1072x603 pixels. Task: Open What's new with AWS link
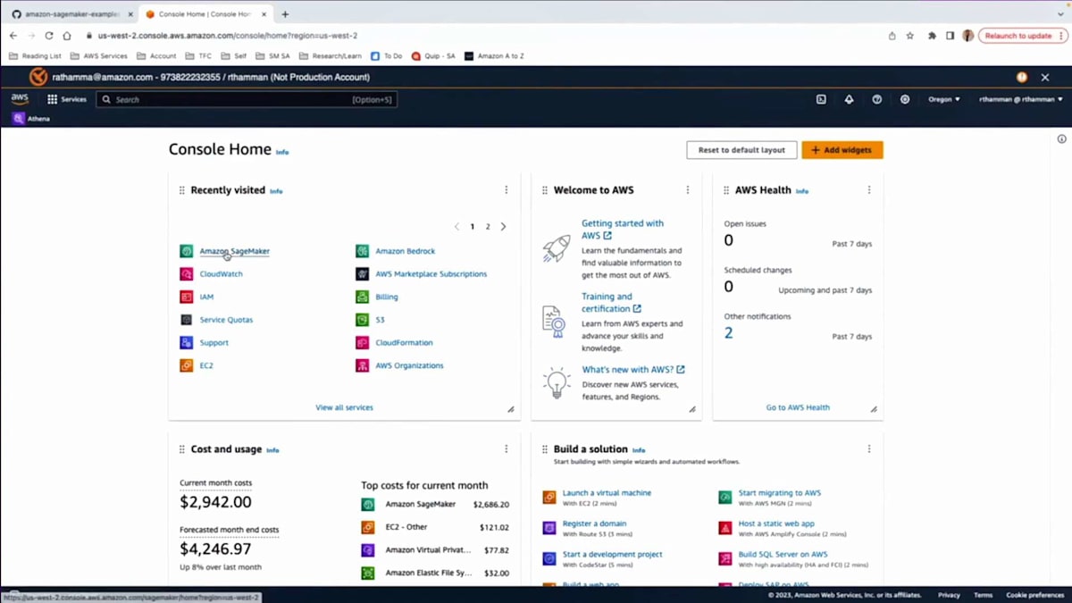point(632,369)
